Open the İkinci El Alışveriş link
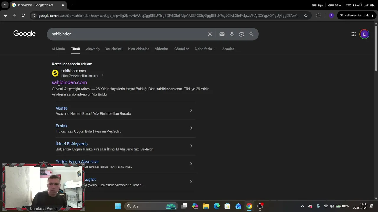The height and width of the screenshot is (212, 378). pyautogui.click(x=72, y=144)
